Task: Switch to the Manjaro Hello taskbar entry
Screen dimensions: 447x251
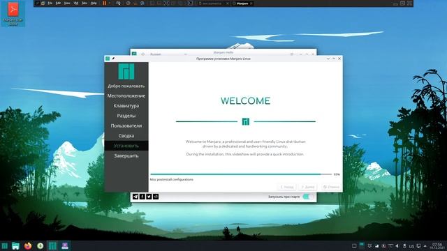Action: coord(52,246)
